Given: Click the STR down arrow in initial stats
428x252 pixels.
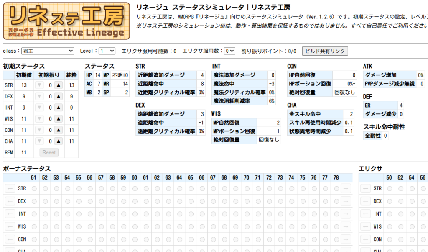Looking at the screenshot, I should pyautogui.click(x=40, y=85).
